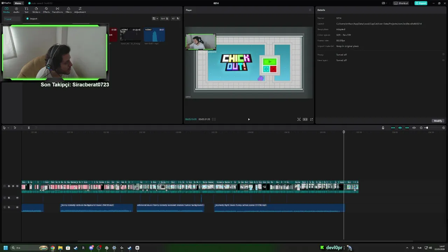Image resolution: width=448 pixels, height=252 pixels.
Task: Select the comedy-fight-music audio clip
Action: click(279, 208)
